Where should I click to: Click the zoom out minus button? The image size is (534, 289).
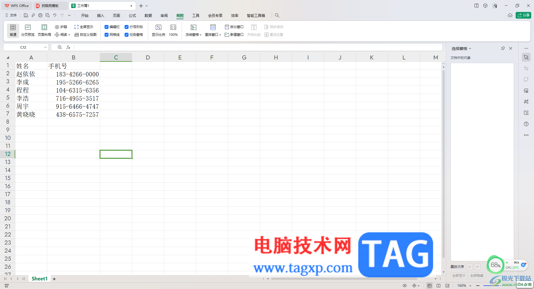[478, 286]
